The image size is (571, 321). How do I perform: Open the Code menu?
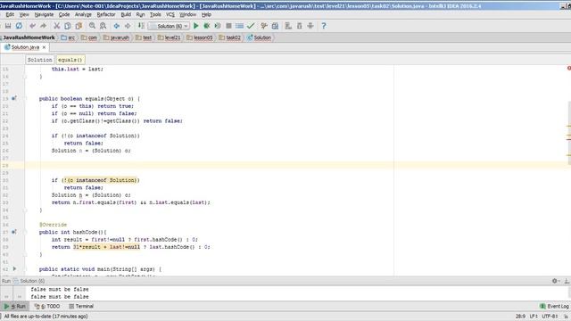point(64,14)
